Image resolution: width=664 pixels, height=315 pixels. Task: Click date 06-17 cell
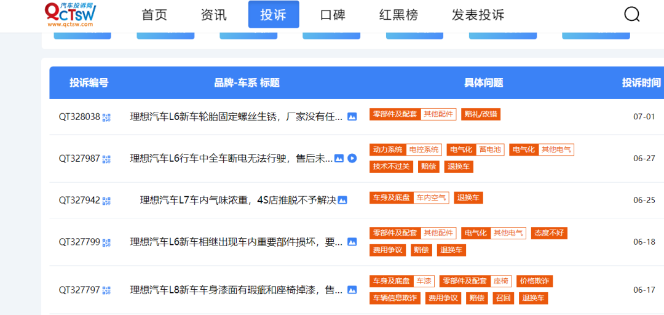(x=644, y=290)
